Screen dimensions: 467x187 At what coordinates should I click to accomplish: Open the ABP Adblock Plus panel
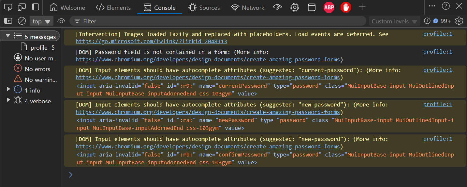(x=329, y=7)
